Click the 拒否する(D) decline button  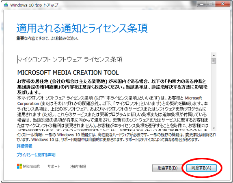tap(167, 168)
